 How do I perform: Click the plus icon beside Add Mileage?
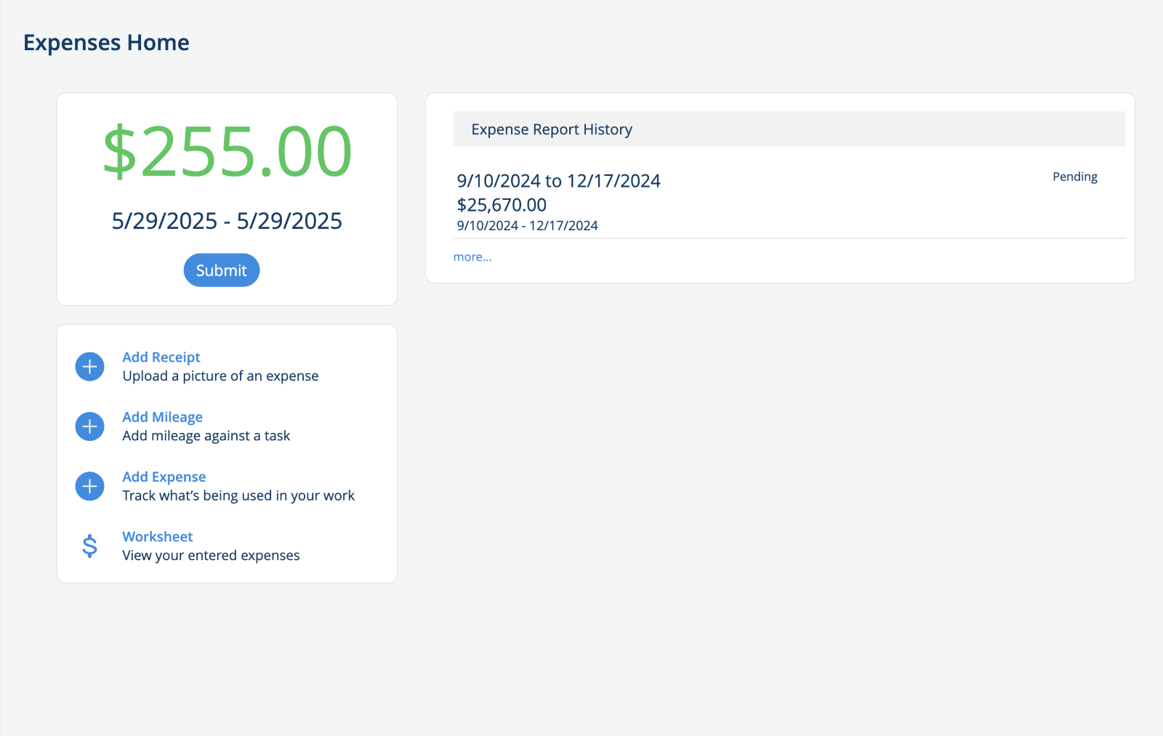pyautogui.click(x=90, y=426)
